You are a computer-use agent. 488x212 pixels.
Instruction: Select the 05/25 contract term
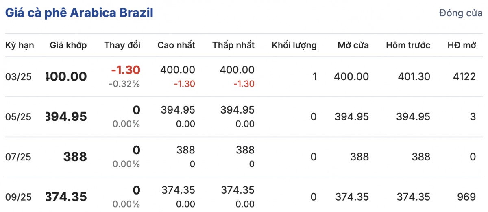18,117
